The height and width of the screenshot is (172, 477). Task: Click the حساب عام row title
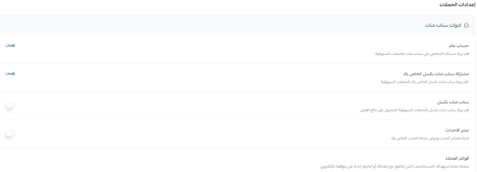point(459,46)
